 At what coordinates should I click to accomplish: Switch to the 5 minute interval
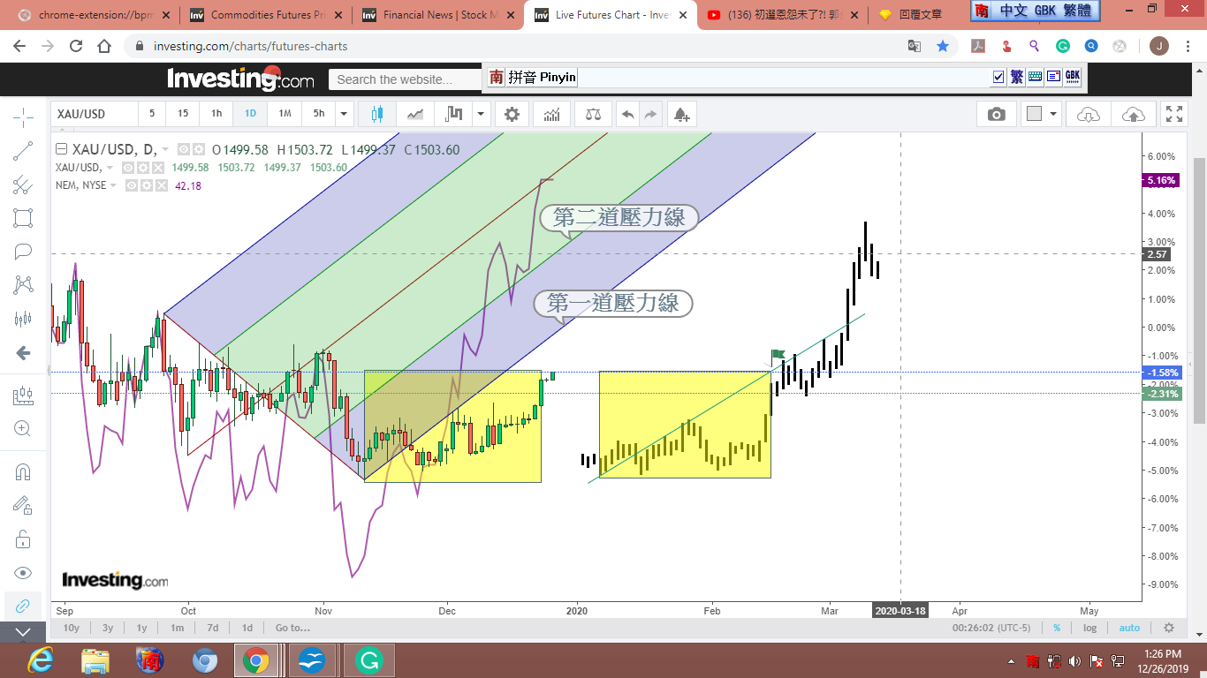click(152, 114)
